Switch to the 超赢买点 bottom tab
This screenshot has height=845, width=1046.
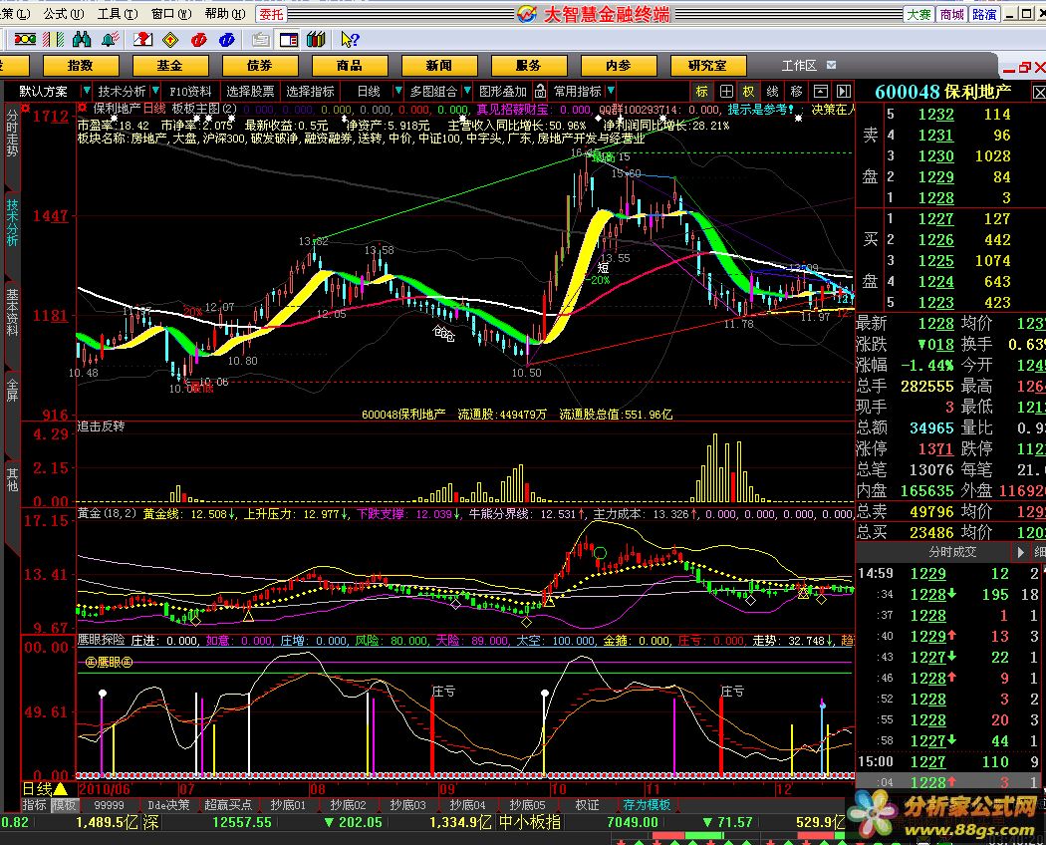[228, 805]
